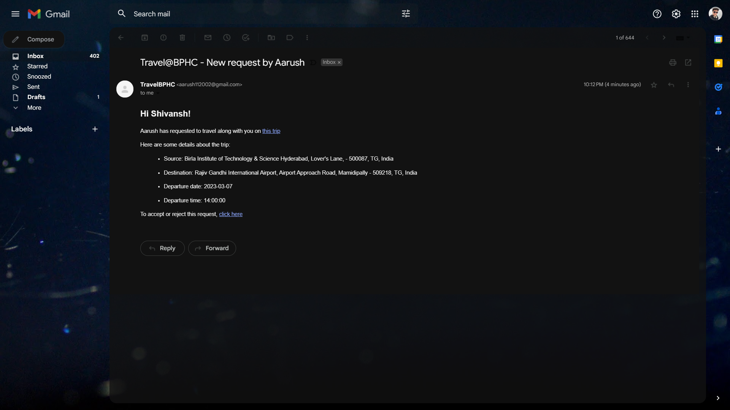Open Google Calendar side panel
Viewport: 730px width, 410px height.
pyautogui.click(x=718, y=39)
